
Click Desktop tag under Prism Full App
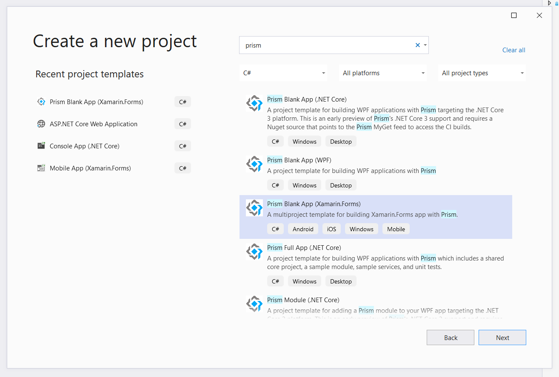click(341, 281)
